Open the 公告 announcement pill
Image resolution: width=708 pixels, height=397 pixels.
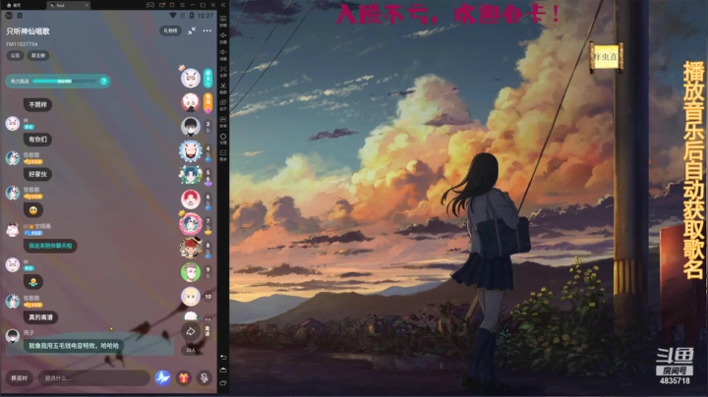tap(15, 55)
